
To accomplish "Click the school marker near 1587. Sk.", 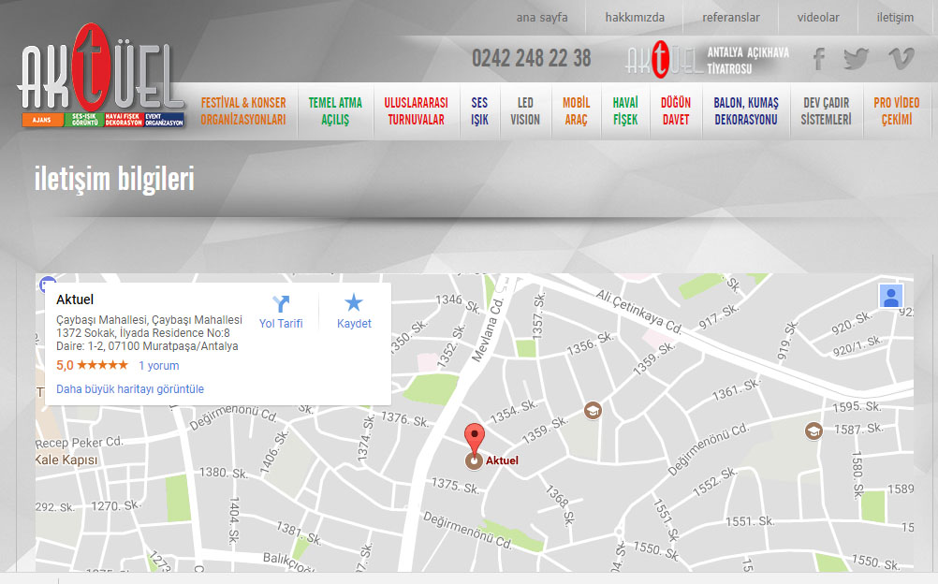I will click(x=813, y=431).
